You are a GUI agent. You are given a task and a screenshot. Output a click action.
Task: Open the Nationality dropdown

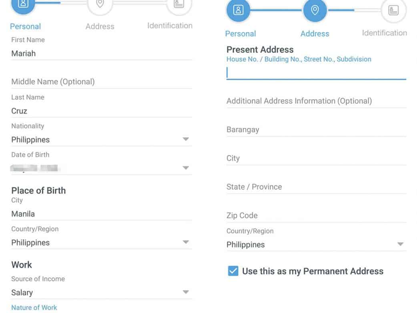pyautogui.click(x=185, y=139)
